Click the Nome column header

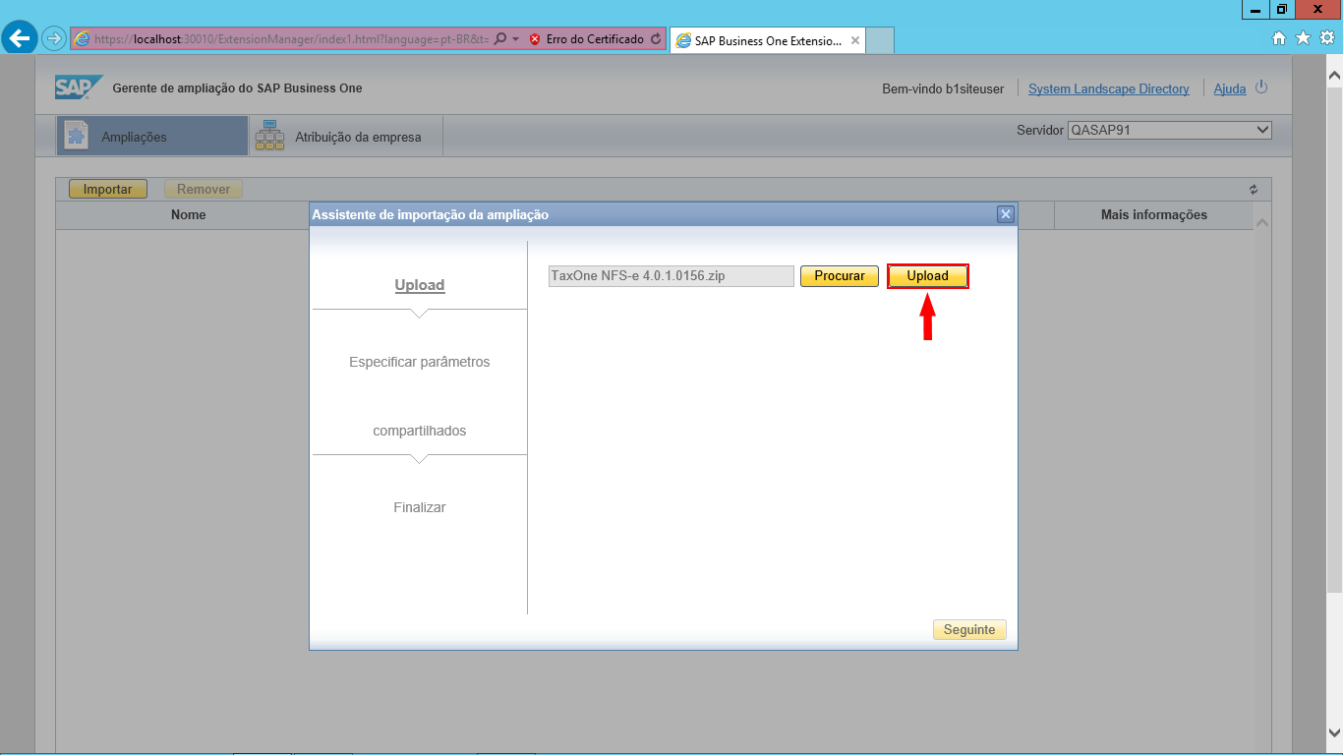coord(188,214)
